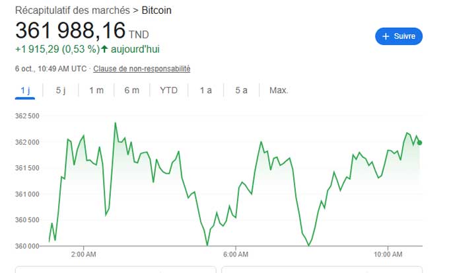The width and height of the screenshot is (449, 273).
Task: Select the YTD tab
Action: click(x=168, y=91)
